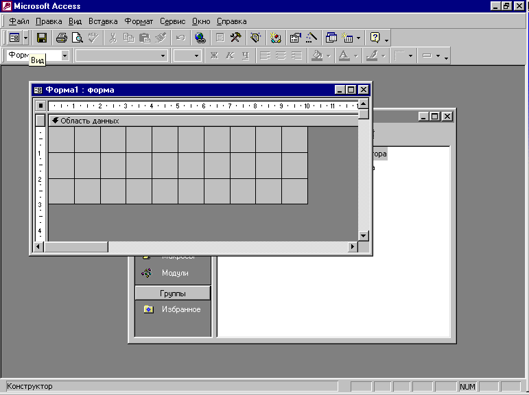Image resolution: width=529 pixels, height=395 pixels.
Task: Align text right
Action: [296, 56]
